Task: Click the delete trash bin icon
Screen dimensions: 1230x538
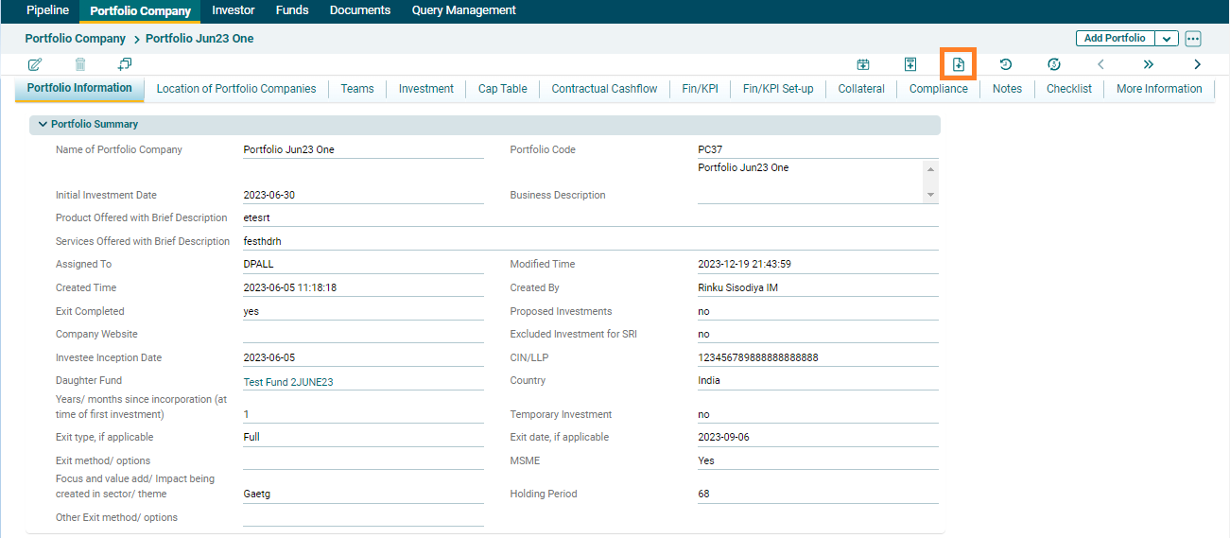Action: [80, 64]
